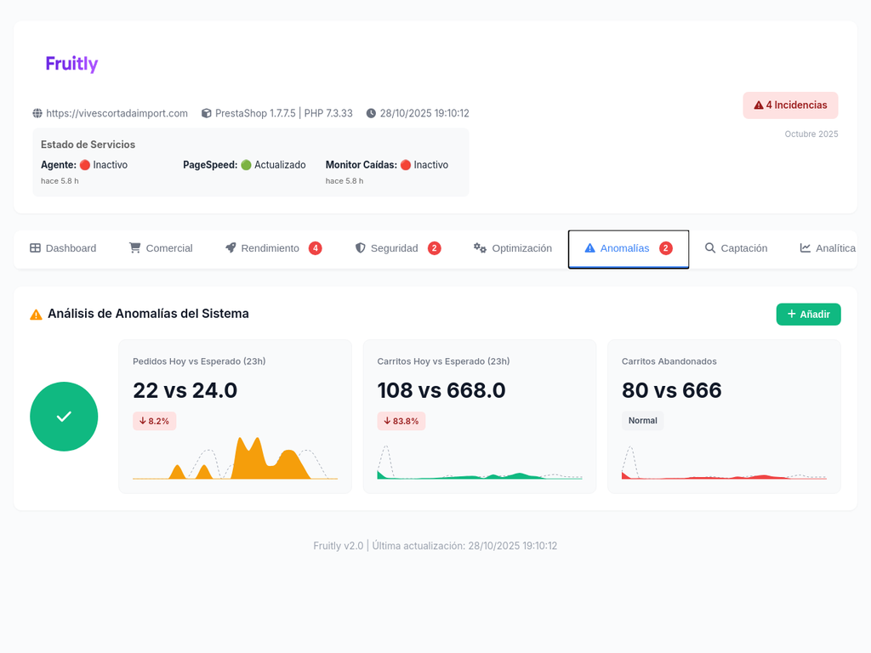Click the 83.8% decrease badge on Carritos card

click(401, 421)
